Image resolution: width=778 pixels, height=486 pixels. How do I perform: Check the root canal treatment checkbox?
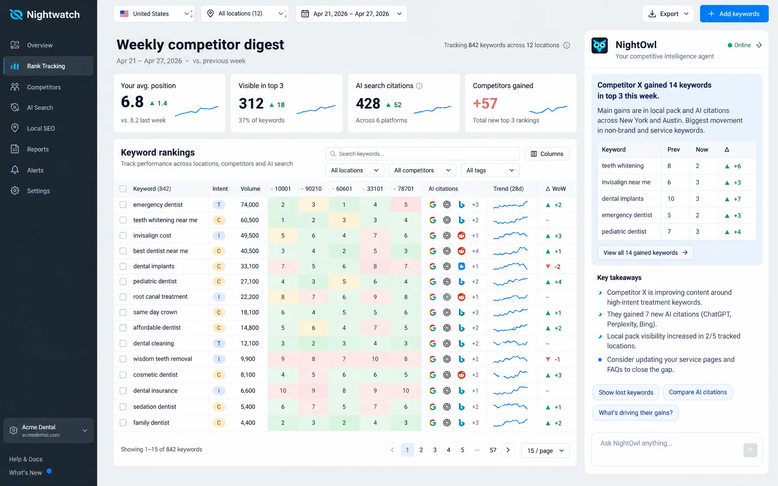point(123,297)
